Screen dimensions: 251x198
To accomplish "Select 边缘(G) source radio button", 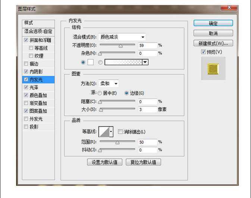I will pos(126,93).
